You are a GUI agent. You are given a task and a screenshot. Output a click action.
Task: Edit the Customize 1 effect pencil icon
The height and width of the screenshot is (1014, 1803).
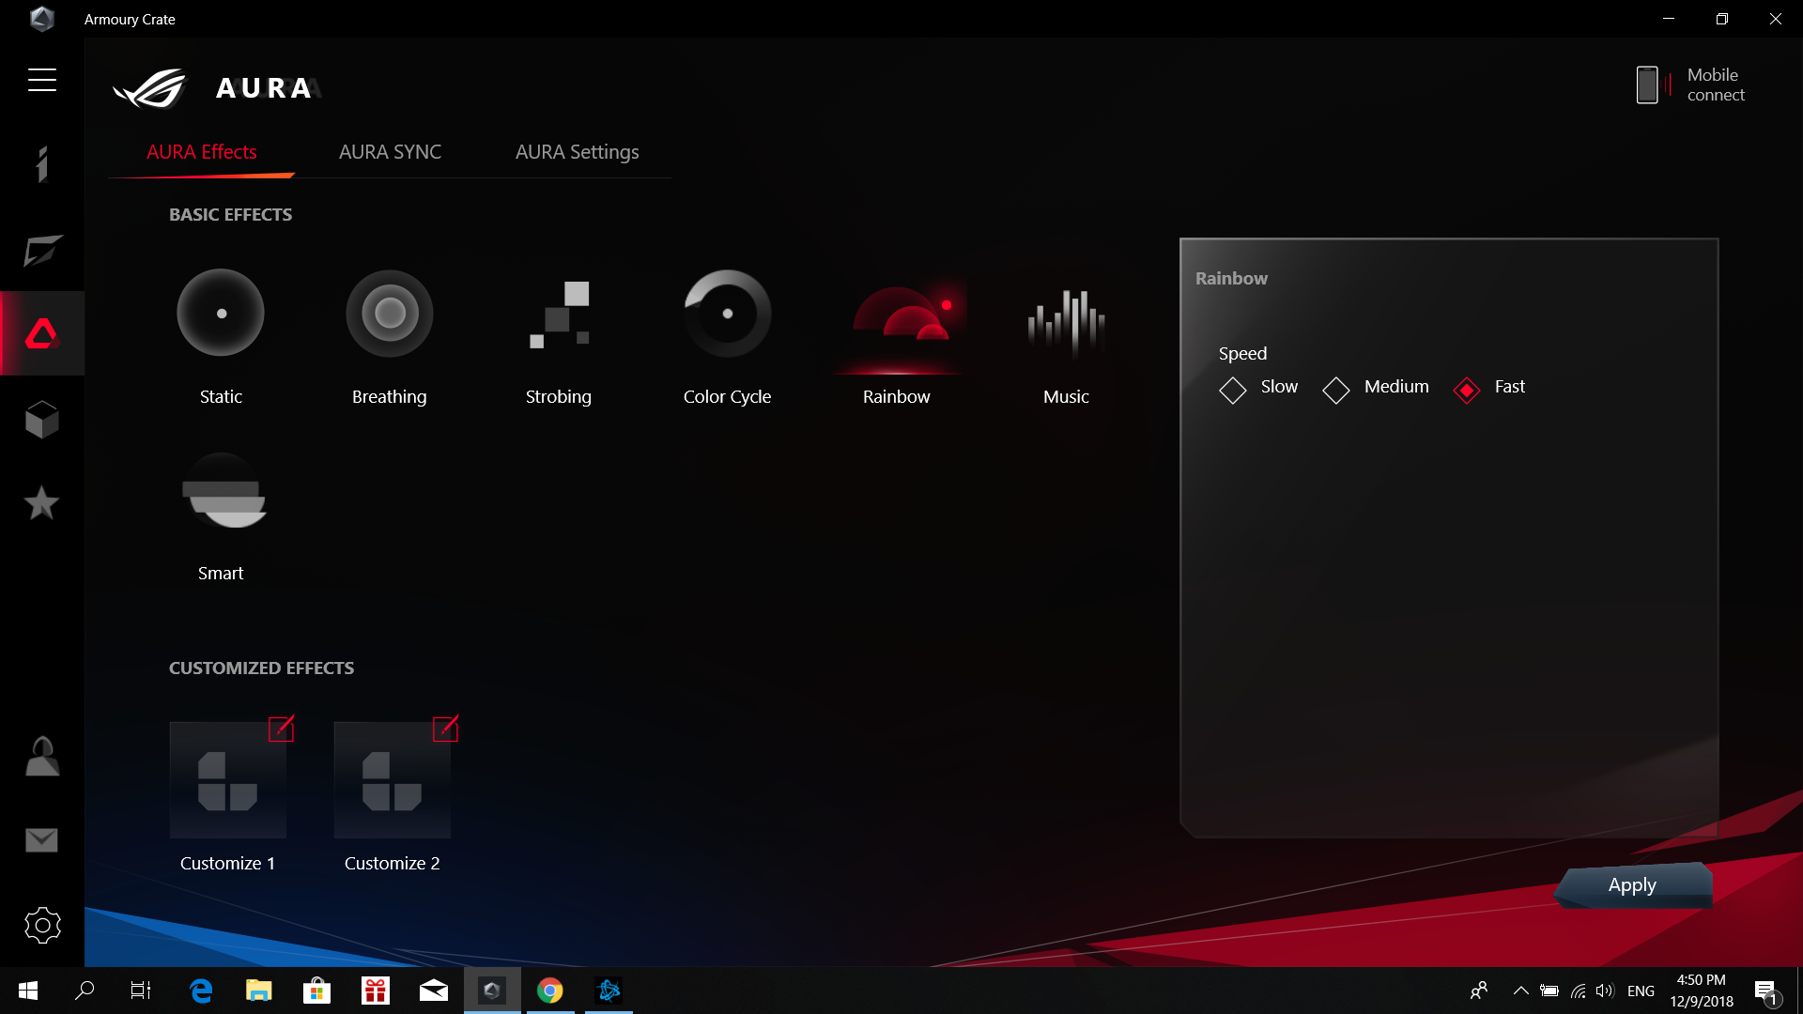281,729
